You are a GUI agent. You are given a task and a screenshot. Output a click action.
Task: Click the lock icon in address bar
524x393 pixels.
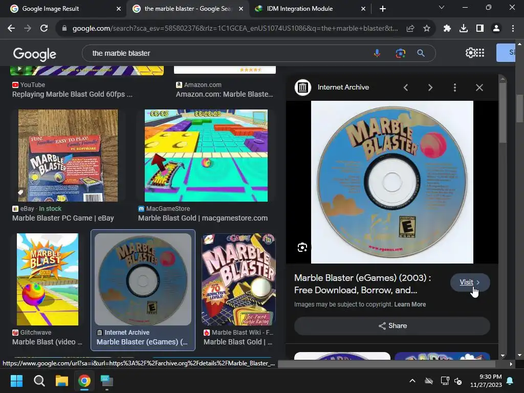coord(64,29)
